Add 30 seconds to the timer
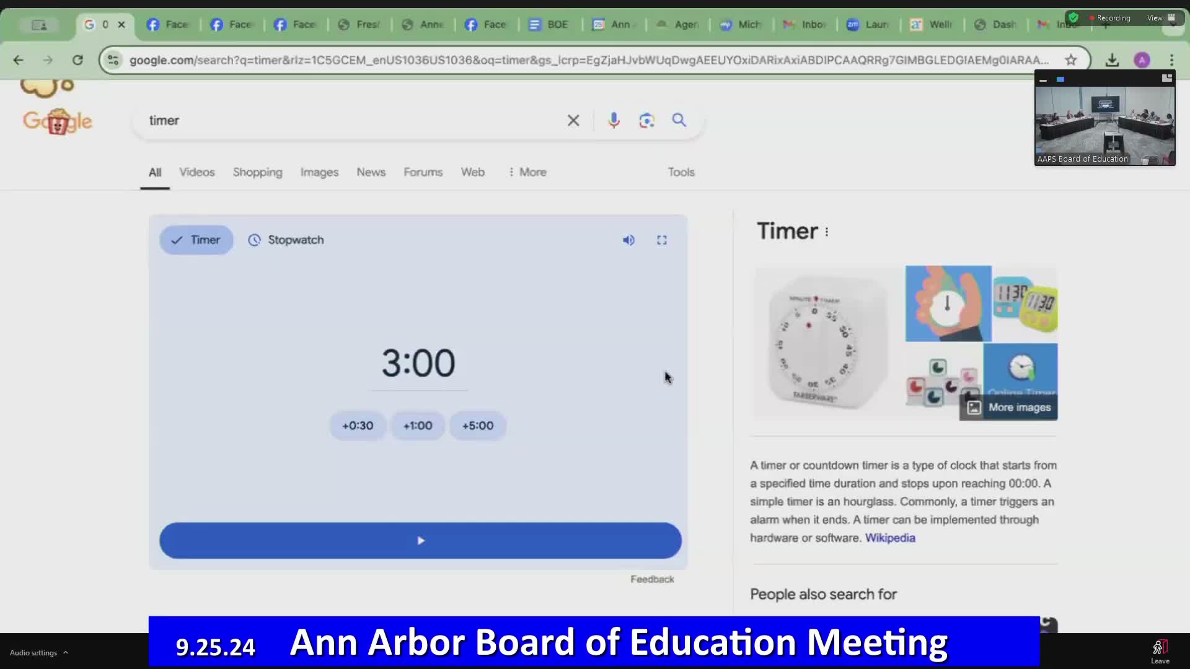1190x669 pixels. tap(358, 426)
